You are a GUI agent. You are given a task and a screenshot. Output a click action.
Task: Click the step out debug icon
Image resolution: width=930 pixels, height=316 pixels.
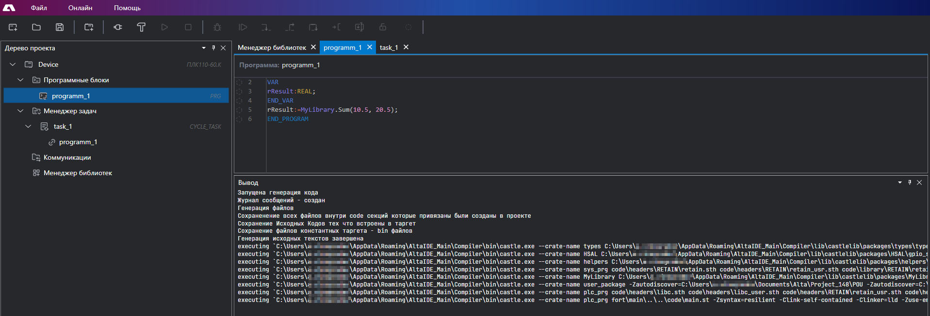[x=290, y=27]
